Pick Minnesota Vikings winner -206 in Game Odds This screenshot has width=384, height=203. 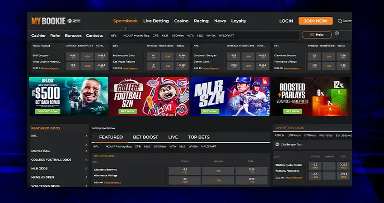tap(218, 180)
